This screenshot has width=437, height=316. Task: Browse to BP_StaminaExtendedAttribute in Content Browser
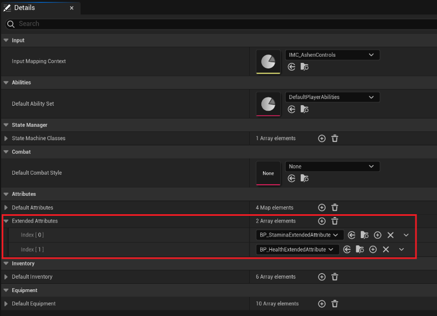click(364, 235)
